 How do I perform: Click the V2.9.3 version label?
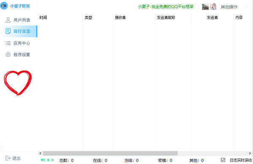pyautogui.click(x=47, y=160)
